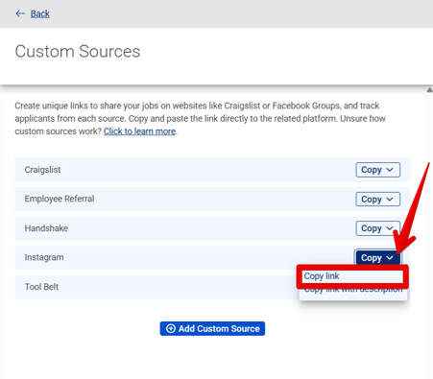This screenshot has height=379, width=433.
Task: Collapse the Copy dropdown for Instagram
Action: [377, 257]
